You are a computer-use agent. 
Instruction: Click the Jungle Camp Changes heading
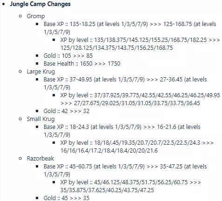click(x=40, y=4)
